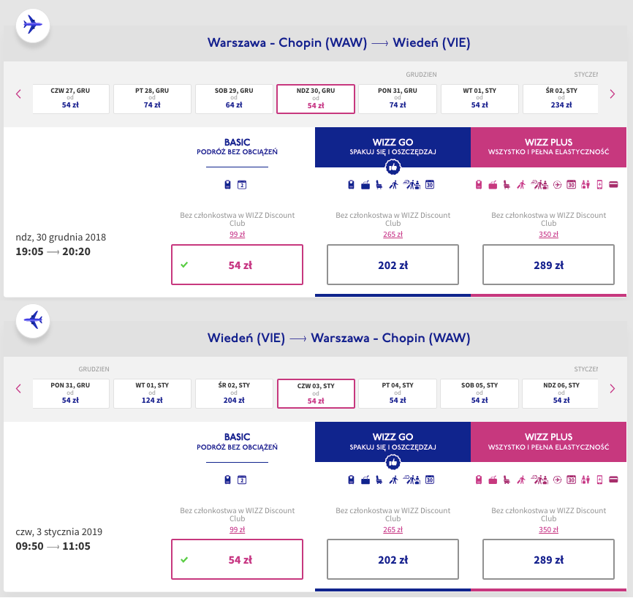
Task: Click outbound WIZZ PLUS checked suitcase icon
Action: click(493, 185)
